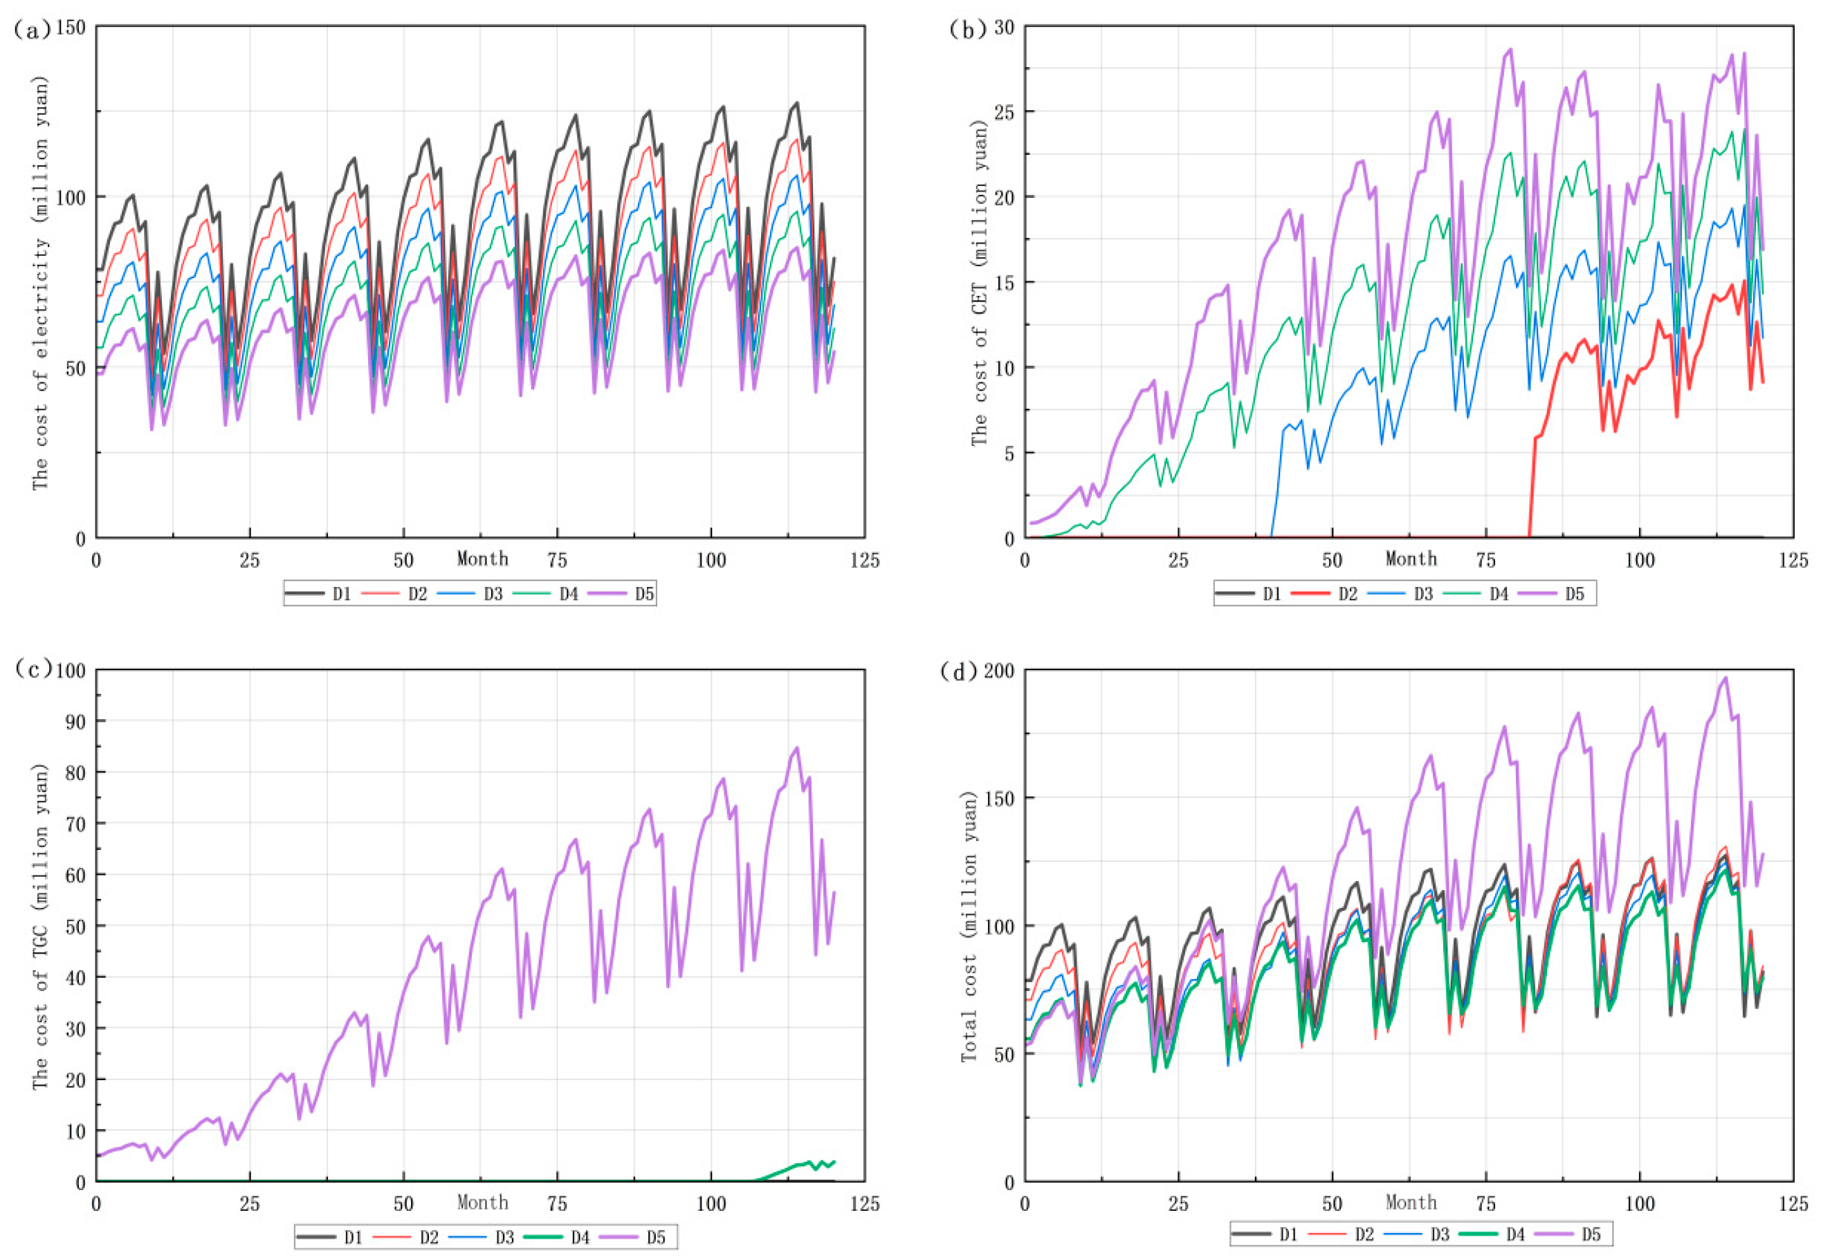Select D4 legend entry in chart (c)
The height and width of the screenshot is (1260, 1821).
580,1237
